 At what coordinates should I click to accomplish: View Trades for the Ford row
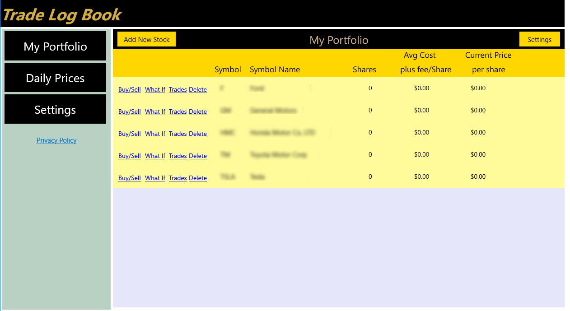178,89
